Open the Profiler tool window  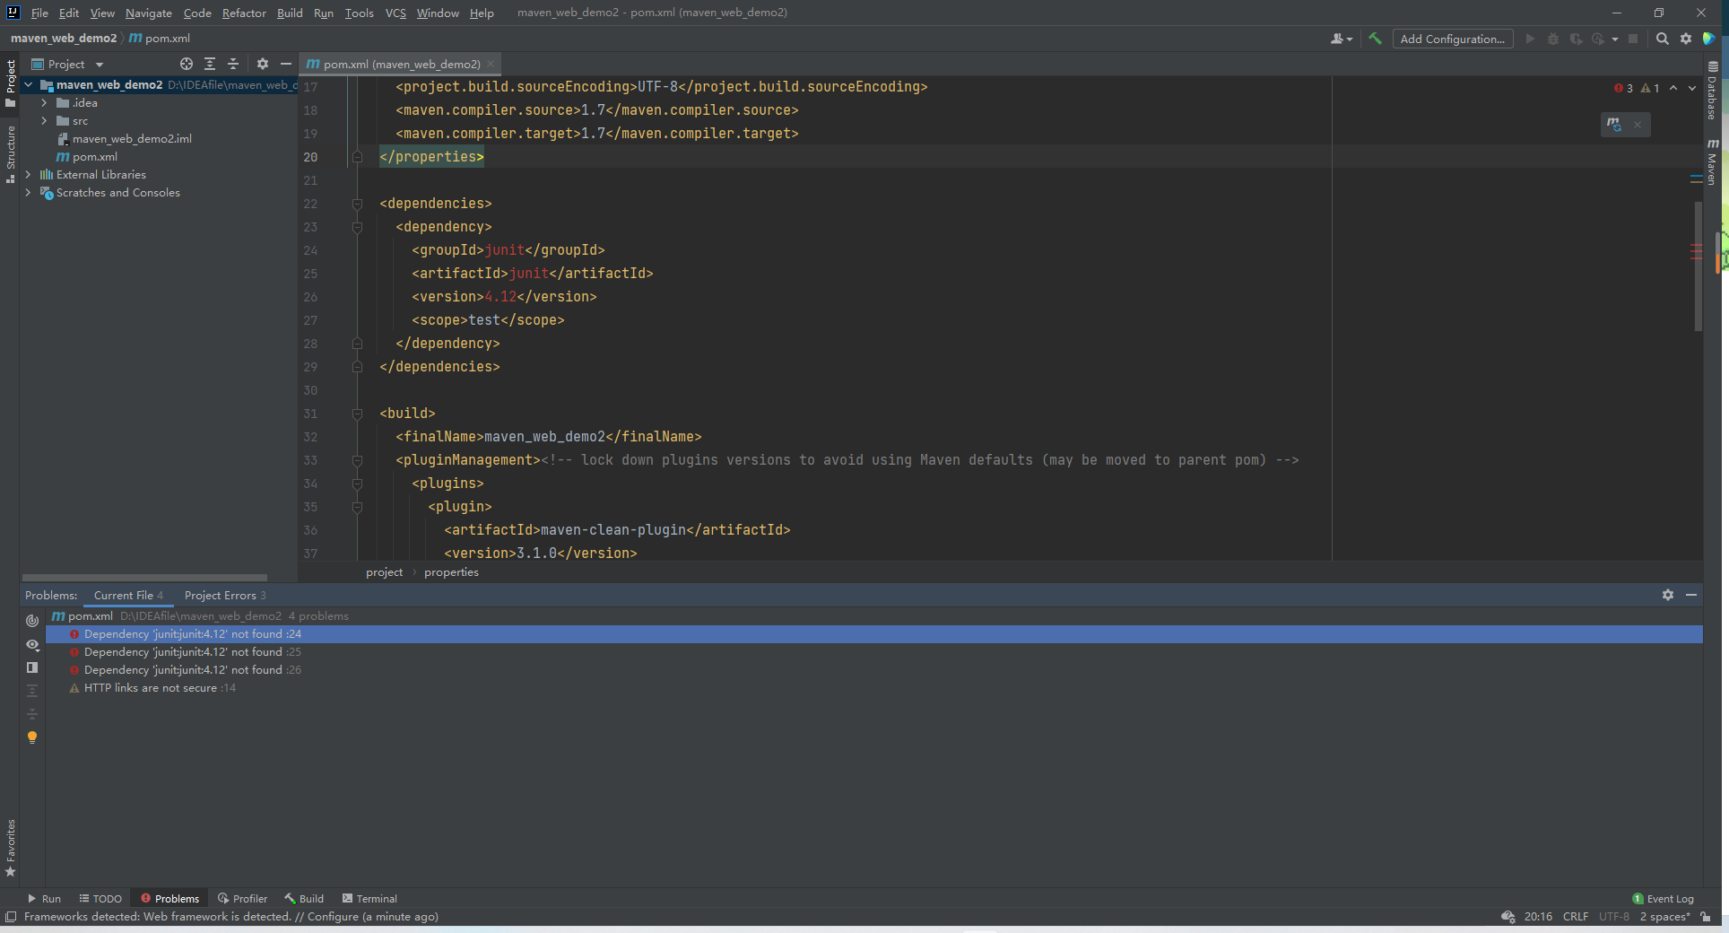(242, 898)
